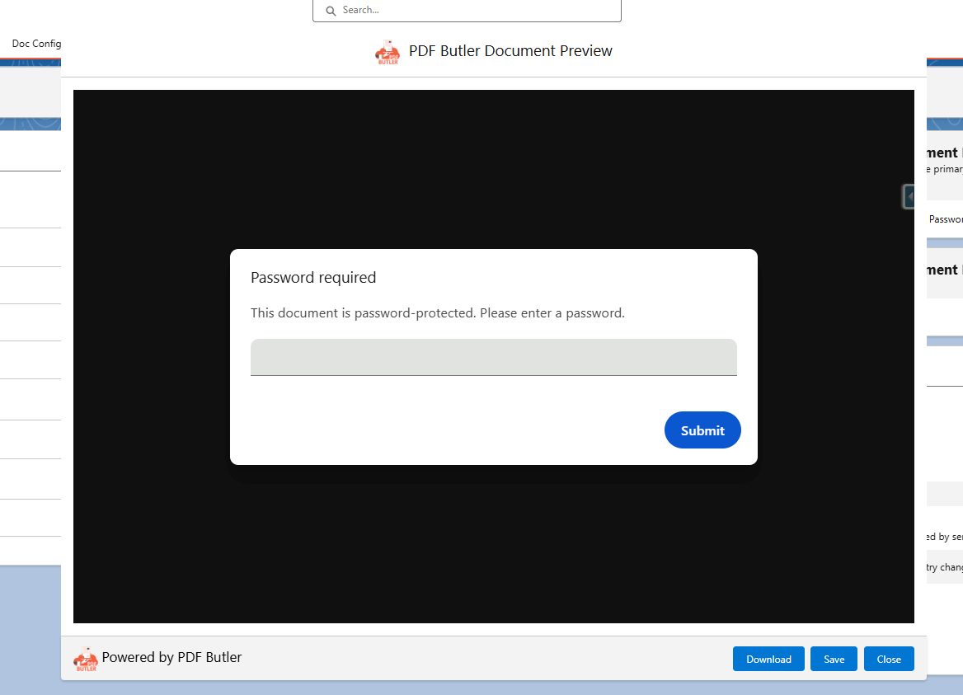Viewport: 963px width, 695px height.
Task: Click the Download button
Action: (x=768, y=659)
